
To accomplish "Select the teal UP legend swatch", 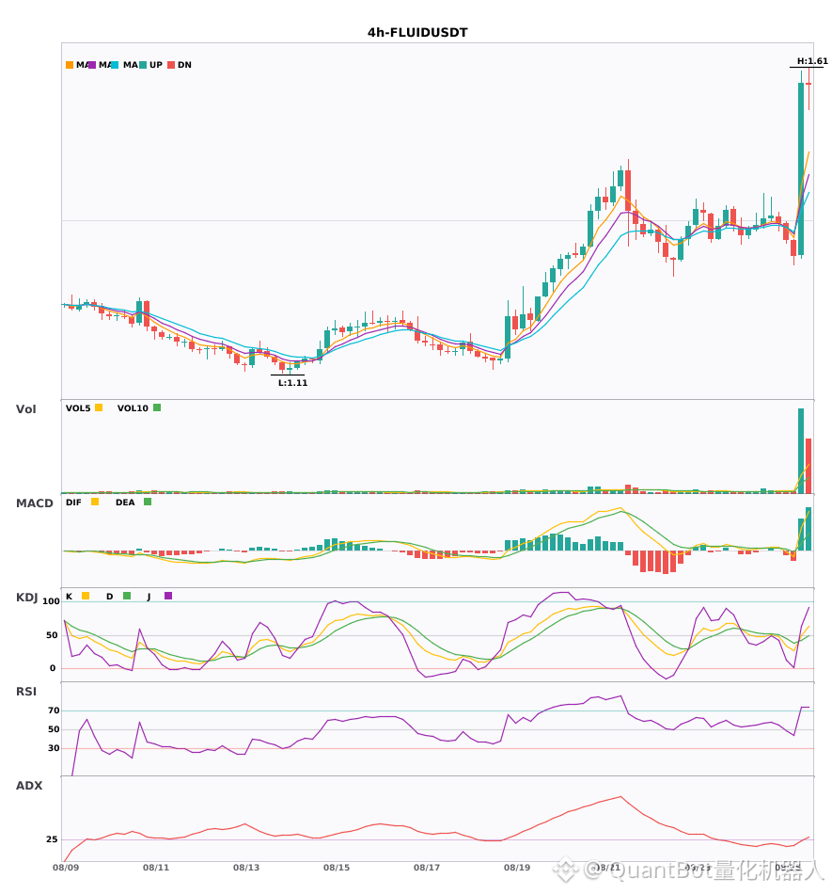I will [x=144, y=65].
